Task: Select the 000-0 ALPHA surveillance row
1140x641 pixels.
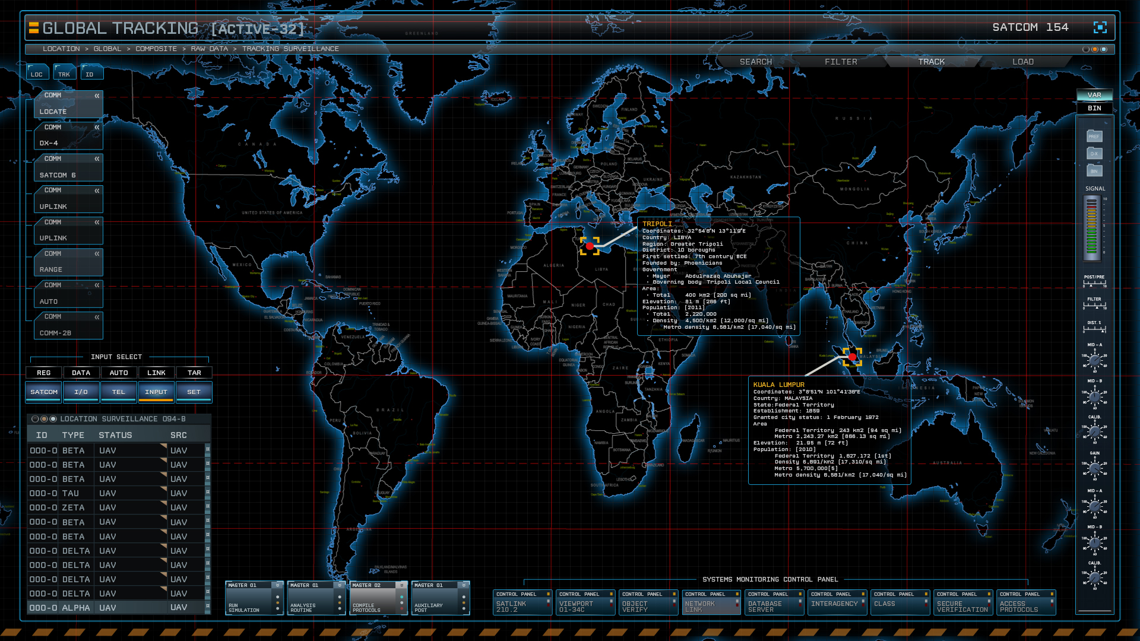Action: point(116,608)
